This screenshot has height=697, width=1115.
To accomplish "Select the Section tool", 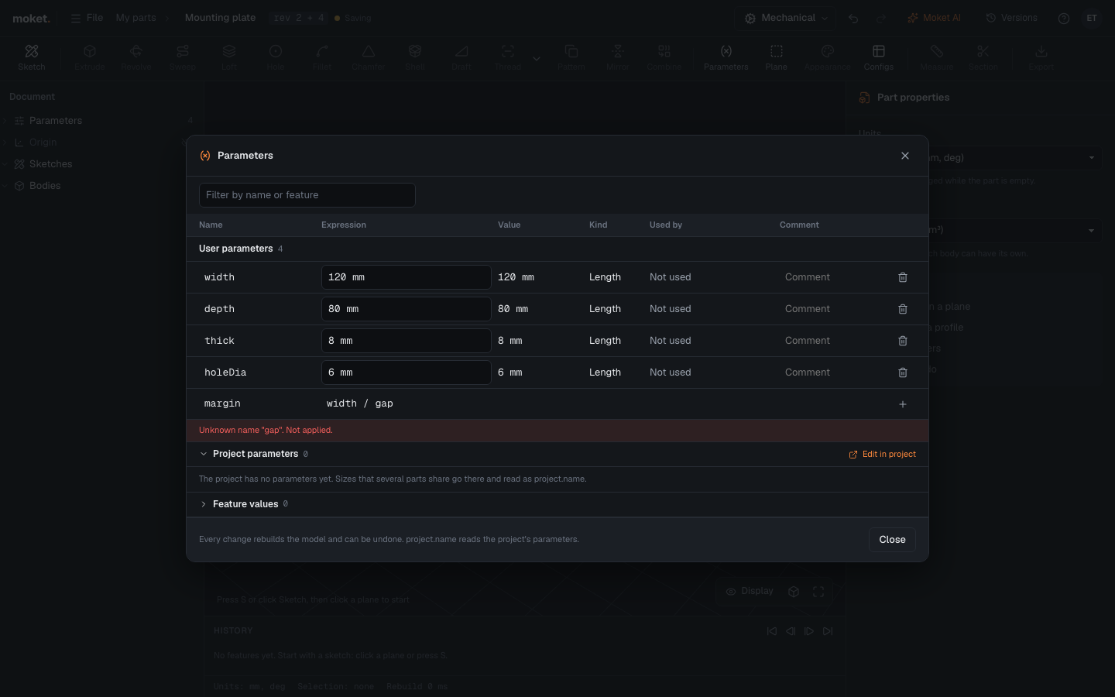I will tap(983, 57).
